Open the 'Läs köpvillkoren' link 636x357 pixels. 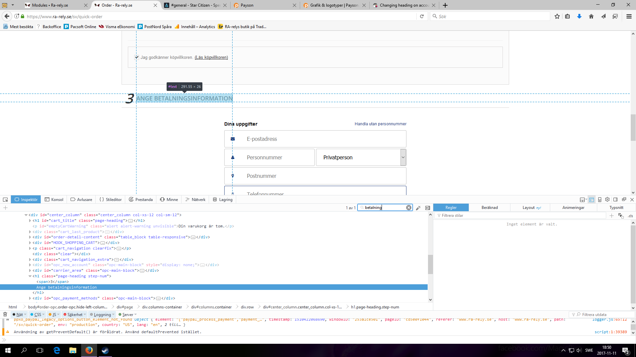[x=211, y=58]
